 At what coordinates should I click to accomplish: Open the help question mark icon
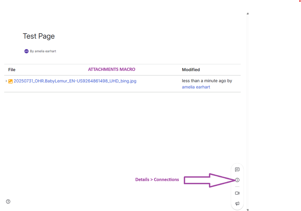click(x=8, y=201)
